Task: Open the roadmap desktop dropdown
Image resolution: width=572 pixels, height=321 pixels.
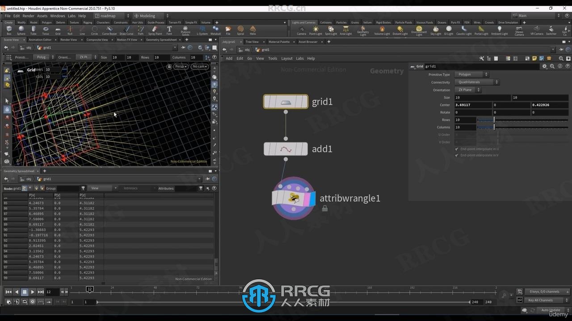Action: click(x=113, y=16)
